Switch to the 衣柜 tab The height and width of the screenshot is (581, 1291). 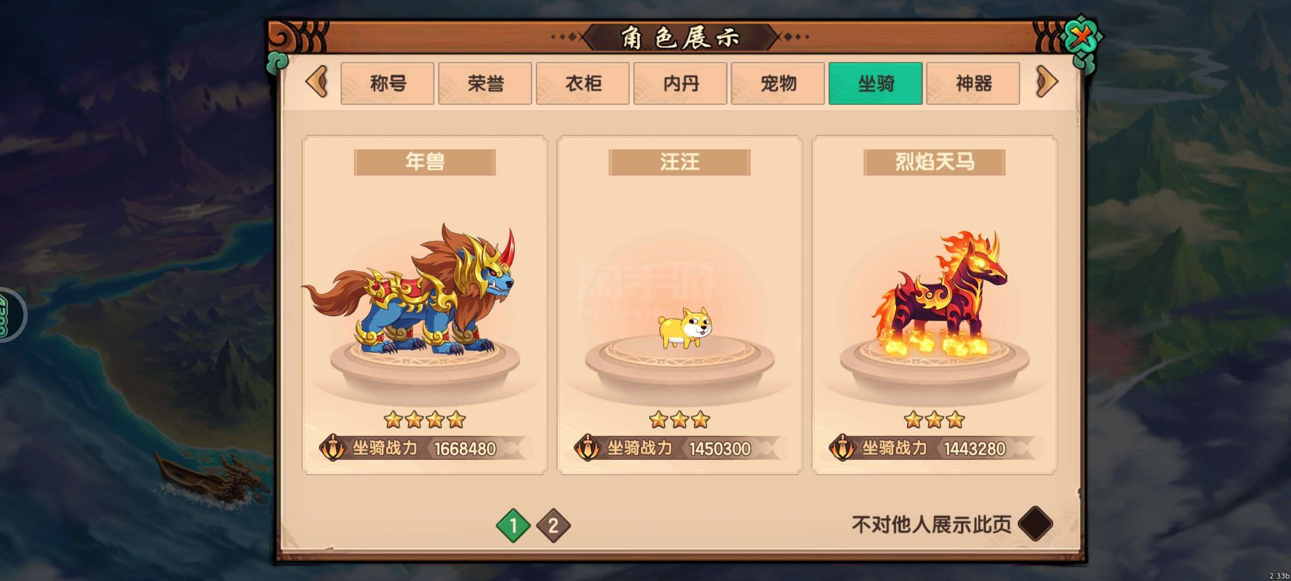pyautogui.click(x=583, y=83)
